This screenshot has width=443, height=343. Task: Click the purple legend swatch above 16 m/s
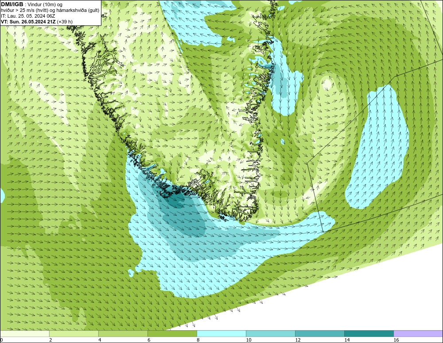[x=419, y=333]
